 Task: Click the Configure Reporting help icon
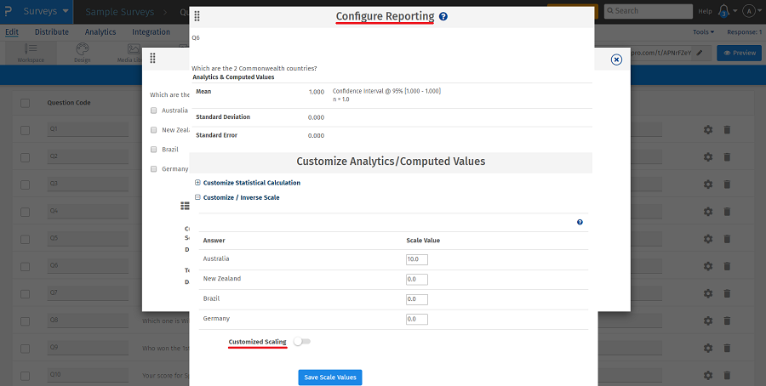click(x=443, y=16)
